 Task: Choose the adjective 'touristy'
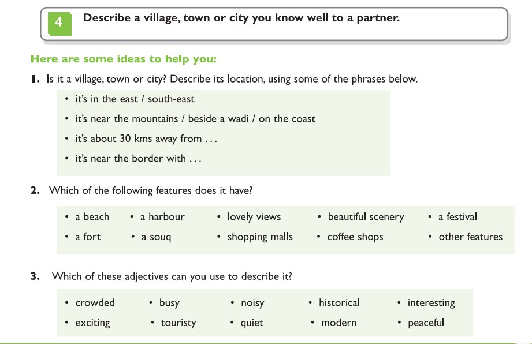(x=178, y=323)
